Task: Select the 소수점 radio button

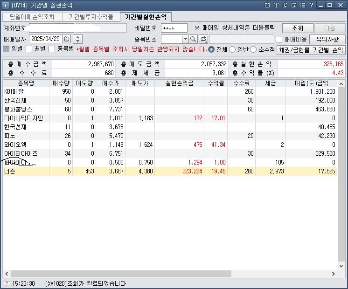Action: point(253,49)
